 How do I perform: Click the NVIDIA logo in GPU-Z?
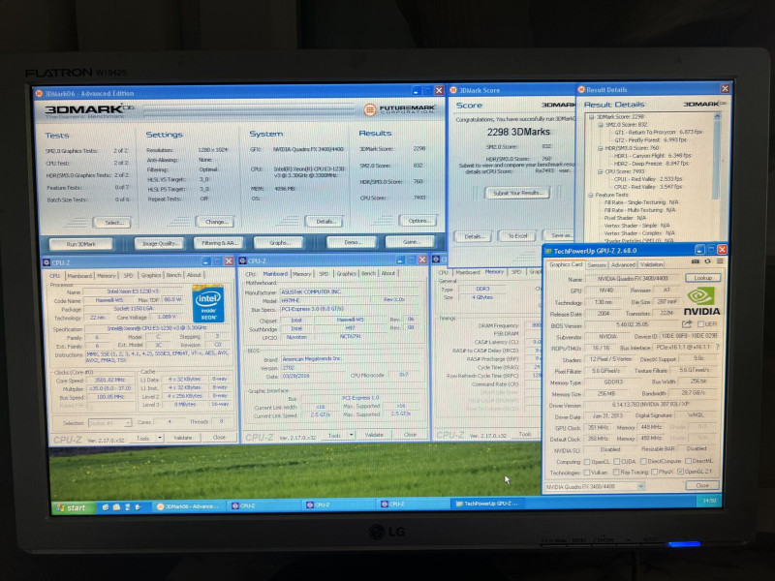(x=701, y=302)
